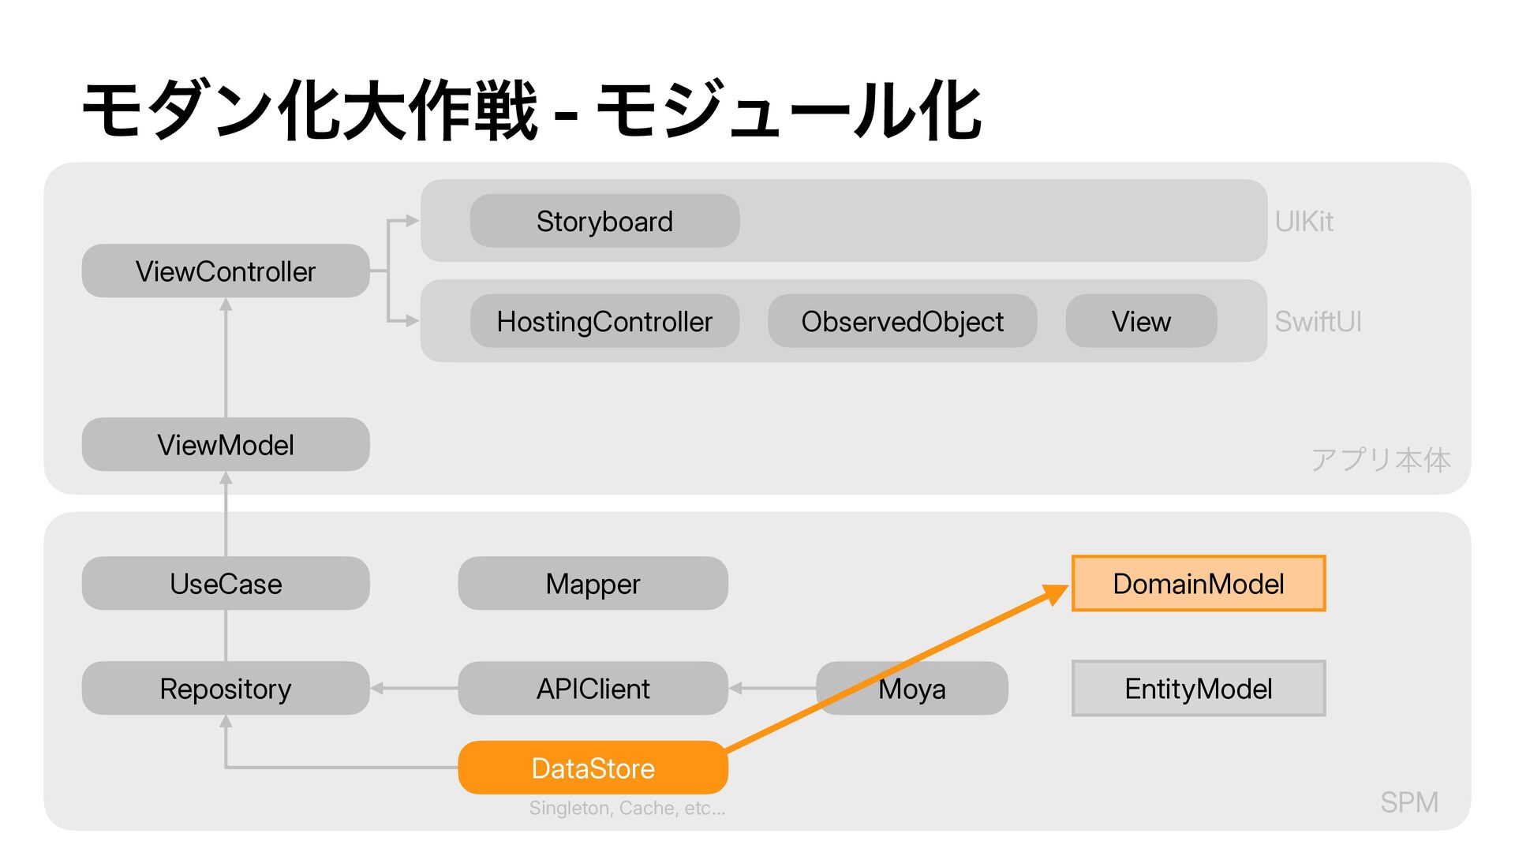This screenshot has height=852, width=1515.
Task: Click the Singleton, Cache, etc... caption
Action: (x=627, y=808)
